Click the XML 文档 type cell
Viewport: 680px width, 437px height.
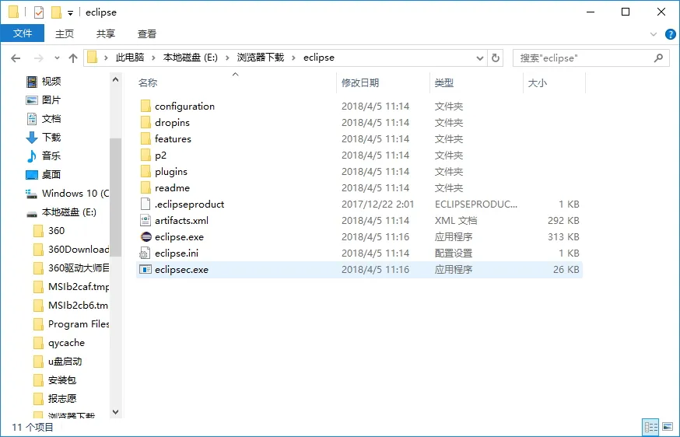(456, 220)
